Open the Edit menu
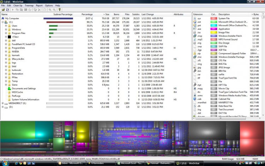Viewport: 265px width, 166px height. (9, 6)
